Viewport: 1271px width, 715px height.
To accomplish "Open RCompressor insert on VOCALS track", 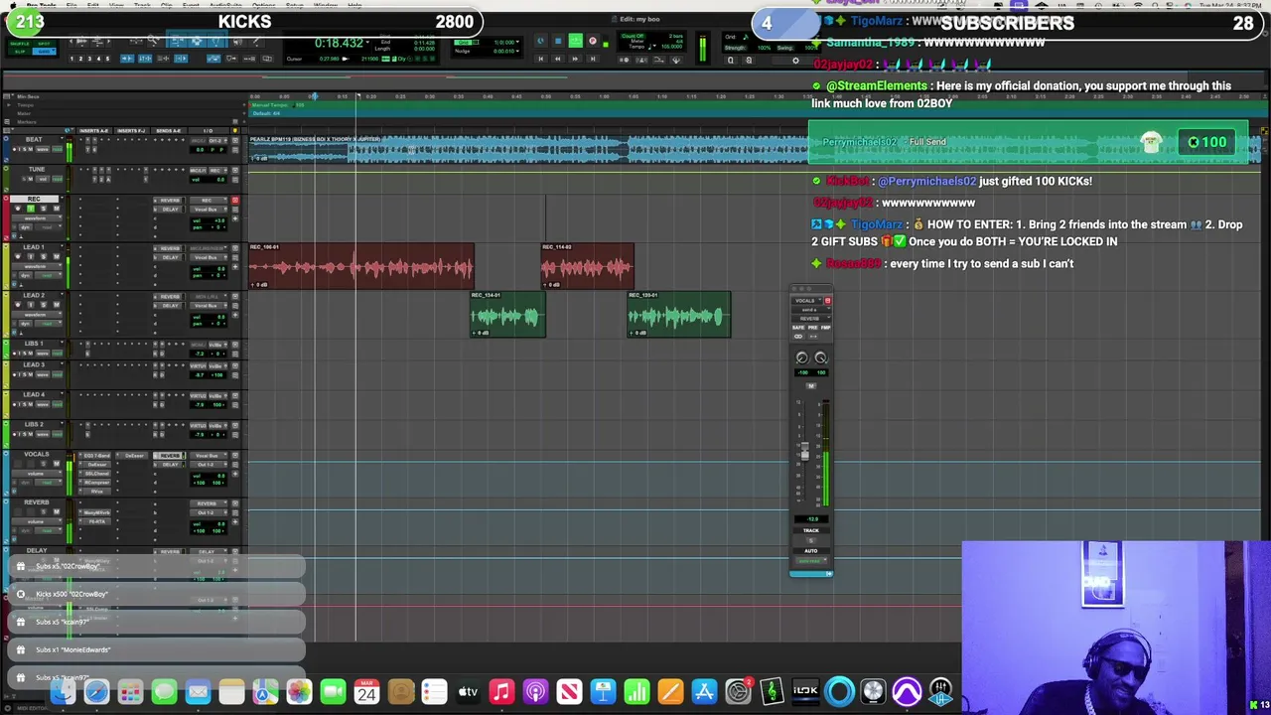I will pyautogui.click(x=95, y=483).
